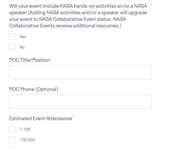Image resolution: width=169 pixels, height=149 pixels.
Task: Click the "1-100" option label text
Action: 25,129
